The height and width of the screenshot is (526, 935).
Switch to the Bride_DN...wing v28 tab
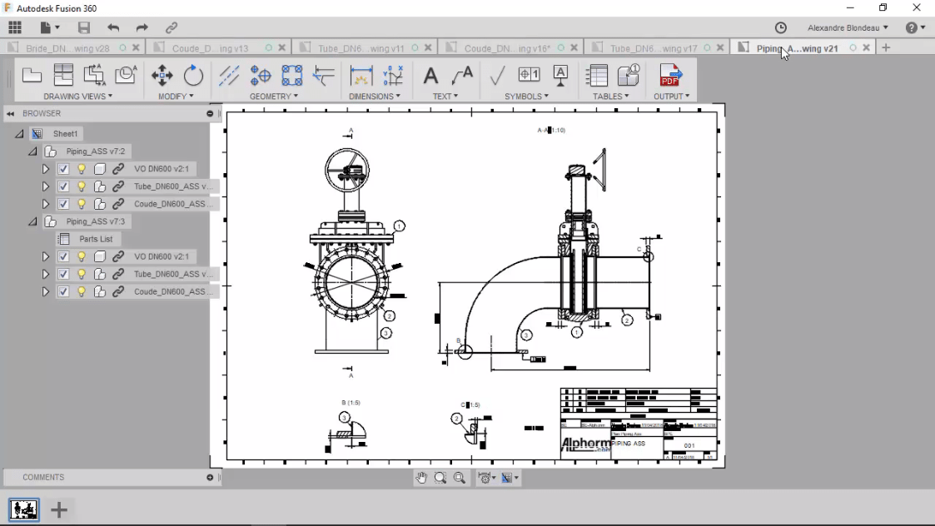click(x=67, y=48)
